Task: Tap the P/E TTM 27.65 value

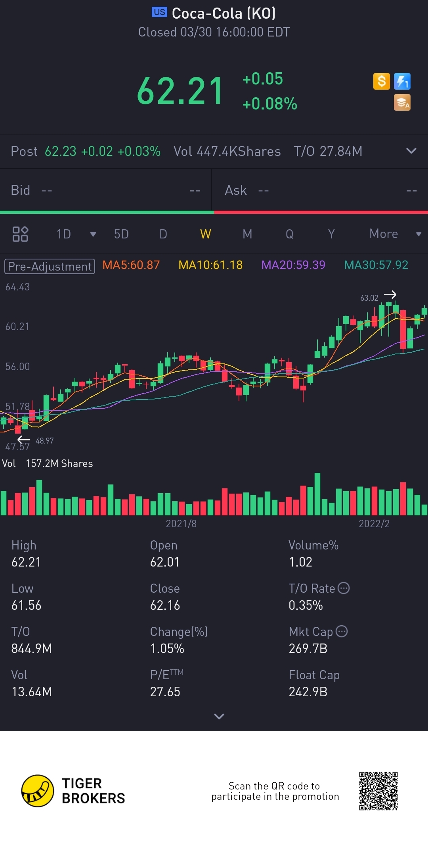Action: point(165,692)
